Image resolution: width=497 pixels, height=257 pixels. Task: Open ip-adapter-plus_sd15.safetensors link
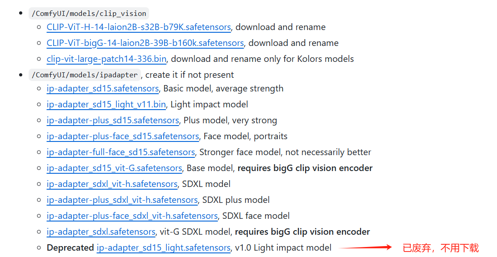coord(113,121)
